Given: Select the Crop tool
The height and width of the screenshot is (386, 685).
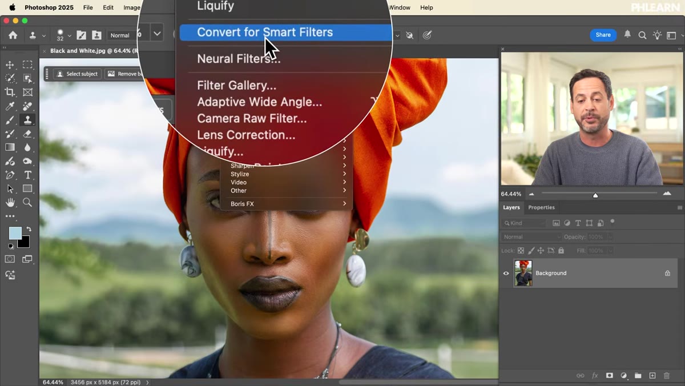Looking at the screenshot, I should [10, 92].
